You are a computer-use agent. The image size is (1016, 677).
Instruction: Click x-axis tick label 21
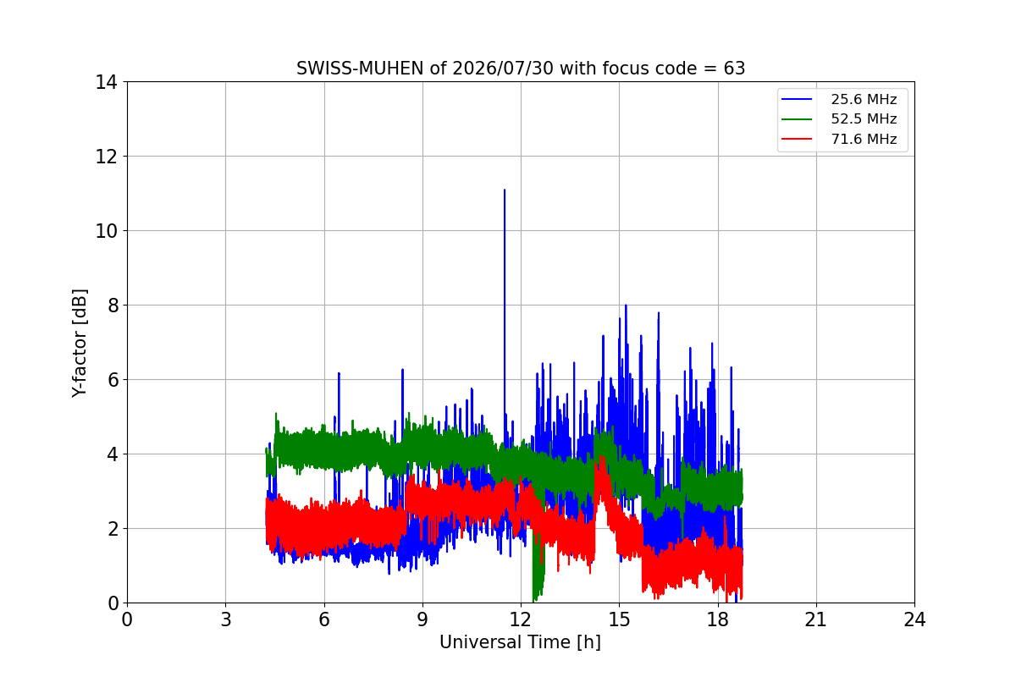pos(816,619)
